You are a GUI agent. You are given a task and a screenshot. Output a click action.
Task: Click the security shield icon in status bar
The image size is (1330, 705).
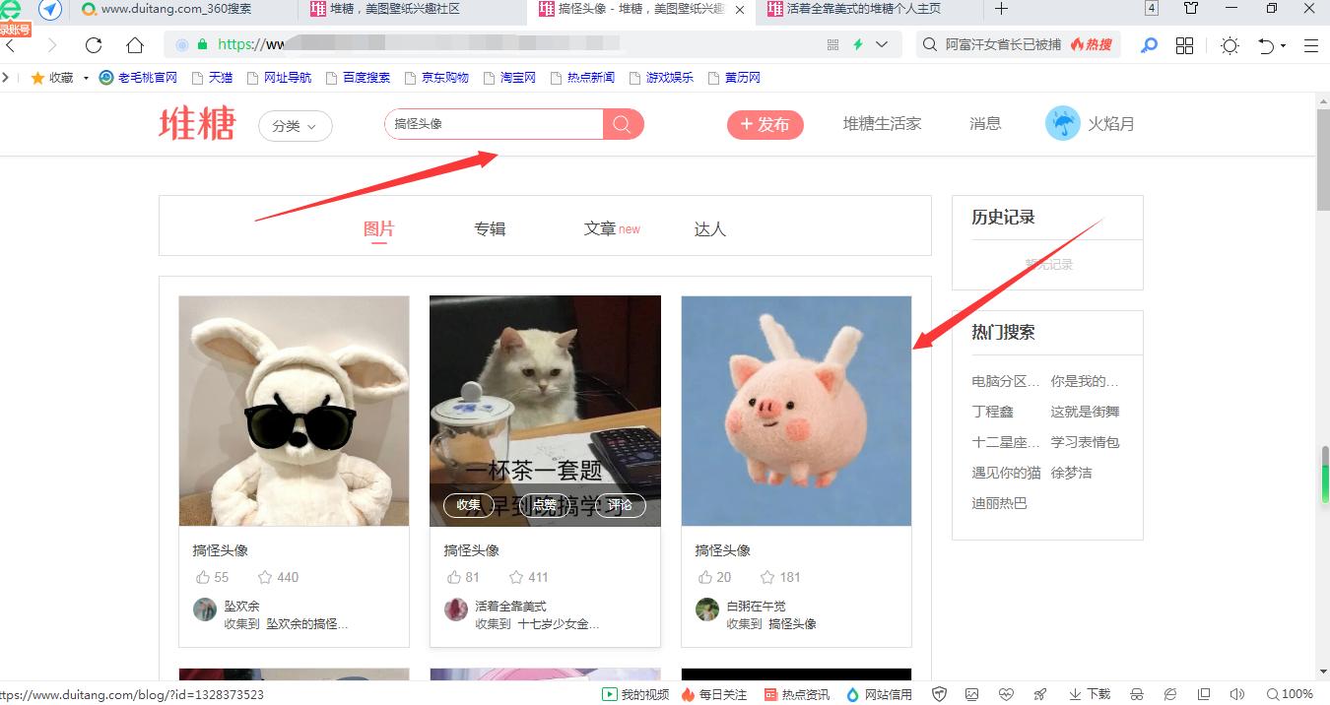click(x=939, y=693)
